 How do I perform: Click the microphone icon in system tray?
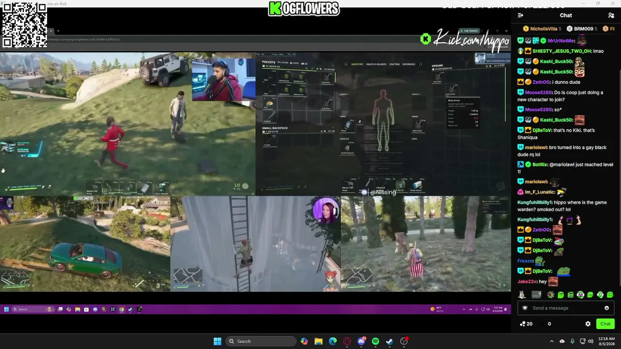click(x=572, y=341)
